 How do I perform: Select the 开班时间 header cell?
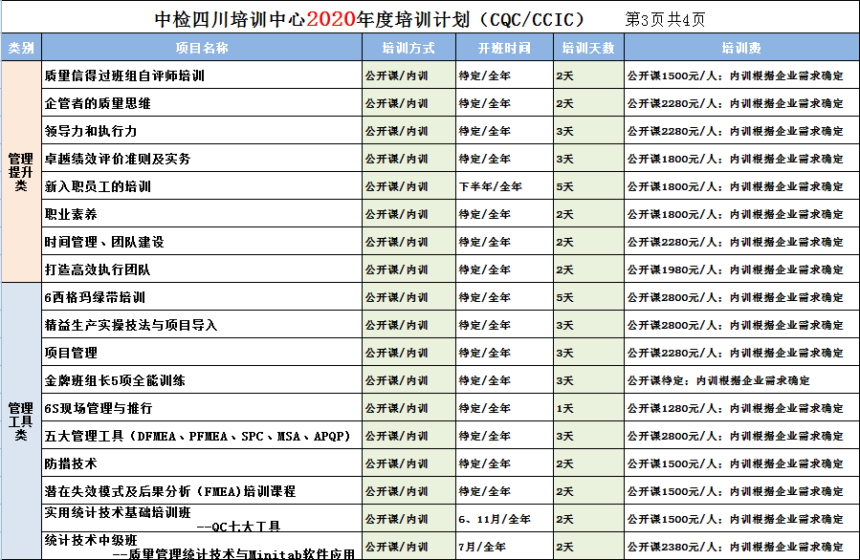(504, 47)
